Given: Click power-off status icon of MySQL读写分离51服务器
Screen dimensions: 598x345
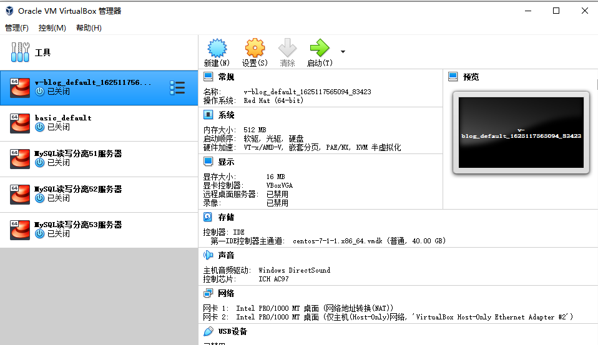Looking at the screenshot, I should coord(40,163).
